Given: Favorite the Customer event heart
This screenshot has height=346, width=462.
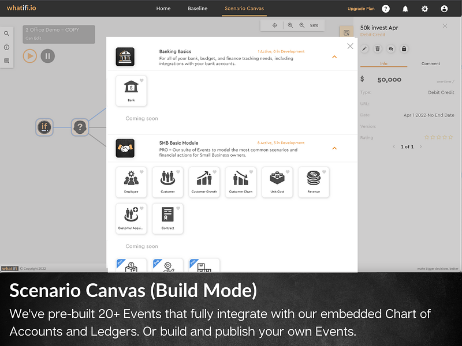Looking at the screenshot, I should click(x=178, y=172).
